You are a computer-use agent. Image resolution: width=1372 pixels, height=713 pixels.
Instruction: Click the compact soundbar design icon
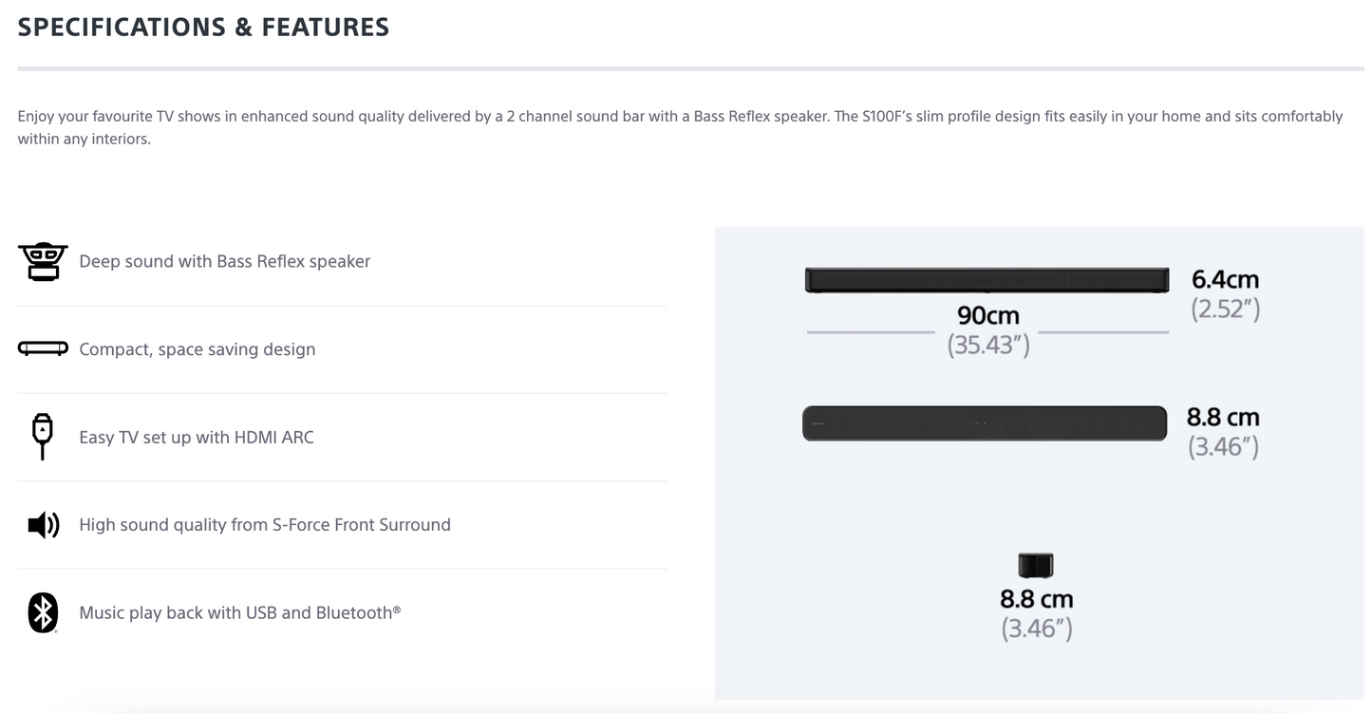click(43, 349)
